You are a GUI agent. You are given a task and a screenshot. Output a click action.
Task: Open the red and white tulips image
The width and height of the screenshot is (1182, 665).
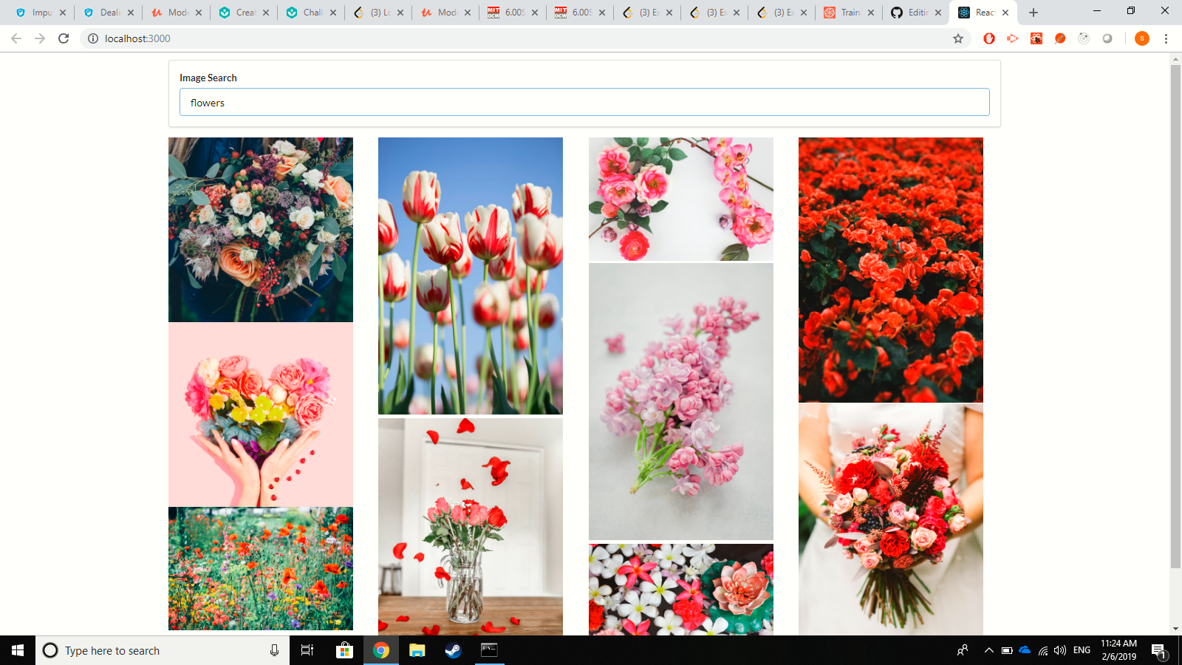coord(471,276)
